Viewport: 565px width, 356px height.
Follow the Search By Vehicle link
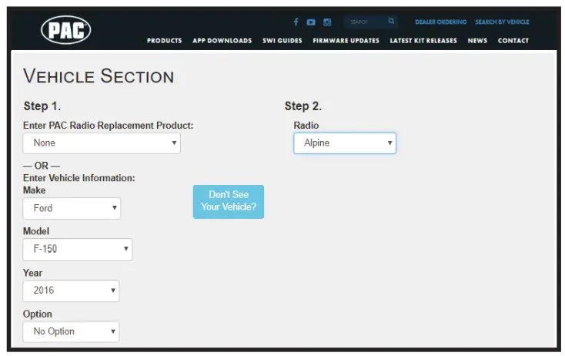point(502,22)
